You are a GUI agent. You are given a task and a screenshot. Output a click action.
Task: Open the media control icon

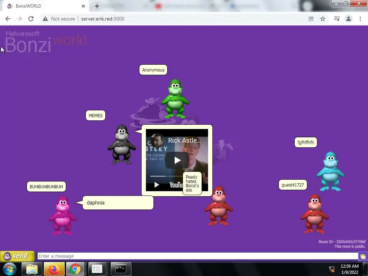337,19
